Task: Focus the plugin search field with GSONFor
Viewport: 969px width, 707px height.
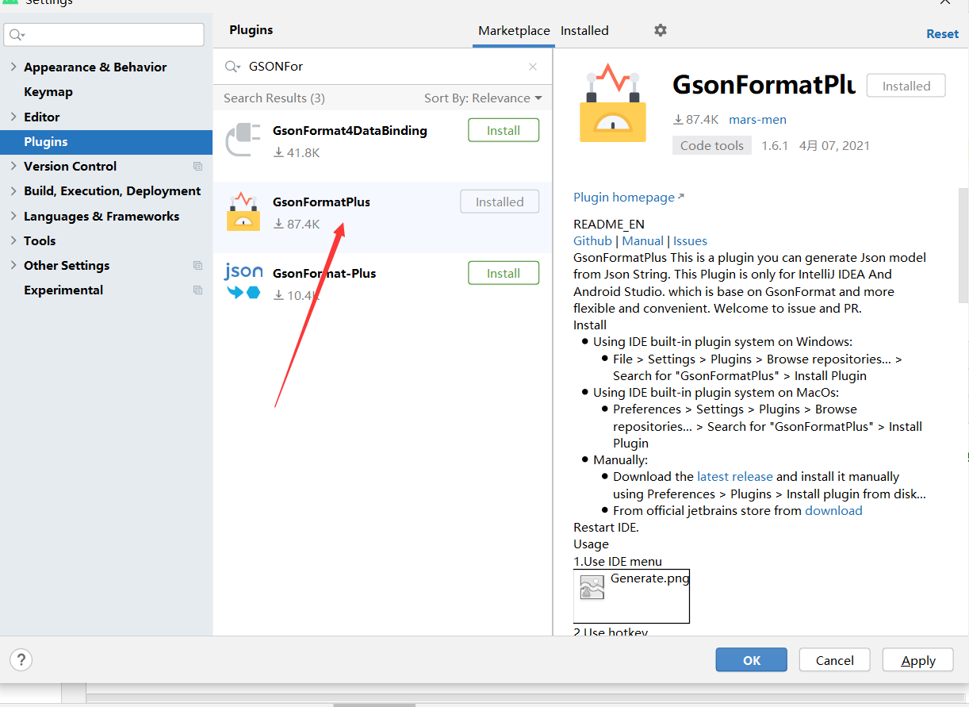Action: click(x=382, y=67)
